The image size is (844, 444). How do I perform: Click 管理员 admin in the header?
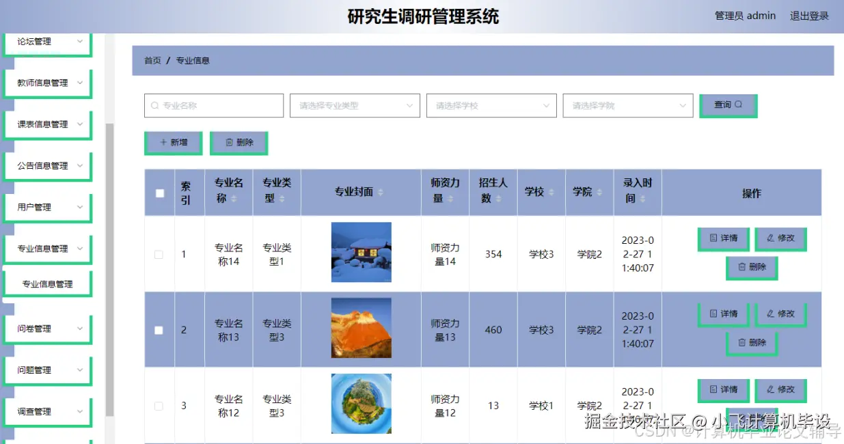pyautogui.click(x=745, y=16)
